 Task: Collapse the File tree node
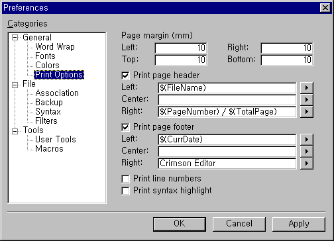pos(15,85)
